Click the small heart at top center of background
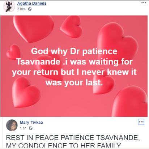 pyautogui.click(x=72, y=26)
